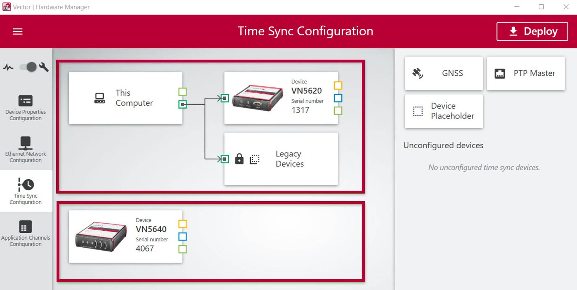The width and height of the screenshot is (577, 290).
Task: Click the Deploy button
Action: coord(532,31)
